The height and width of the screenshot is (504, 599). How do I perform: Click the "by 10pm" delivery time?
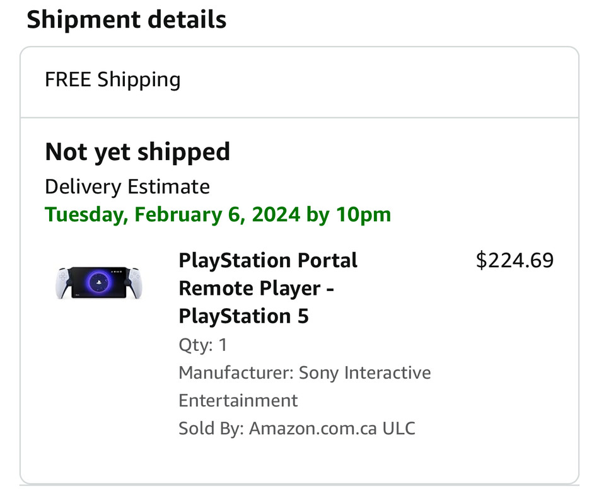[x=348, y=214]
